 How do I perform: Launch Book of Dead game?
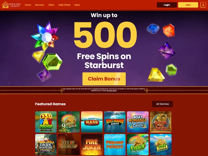161,122
